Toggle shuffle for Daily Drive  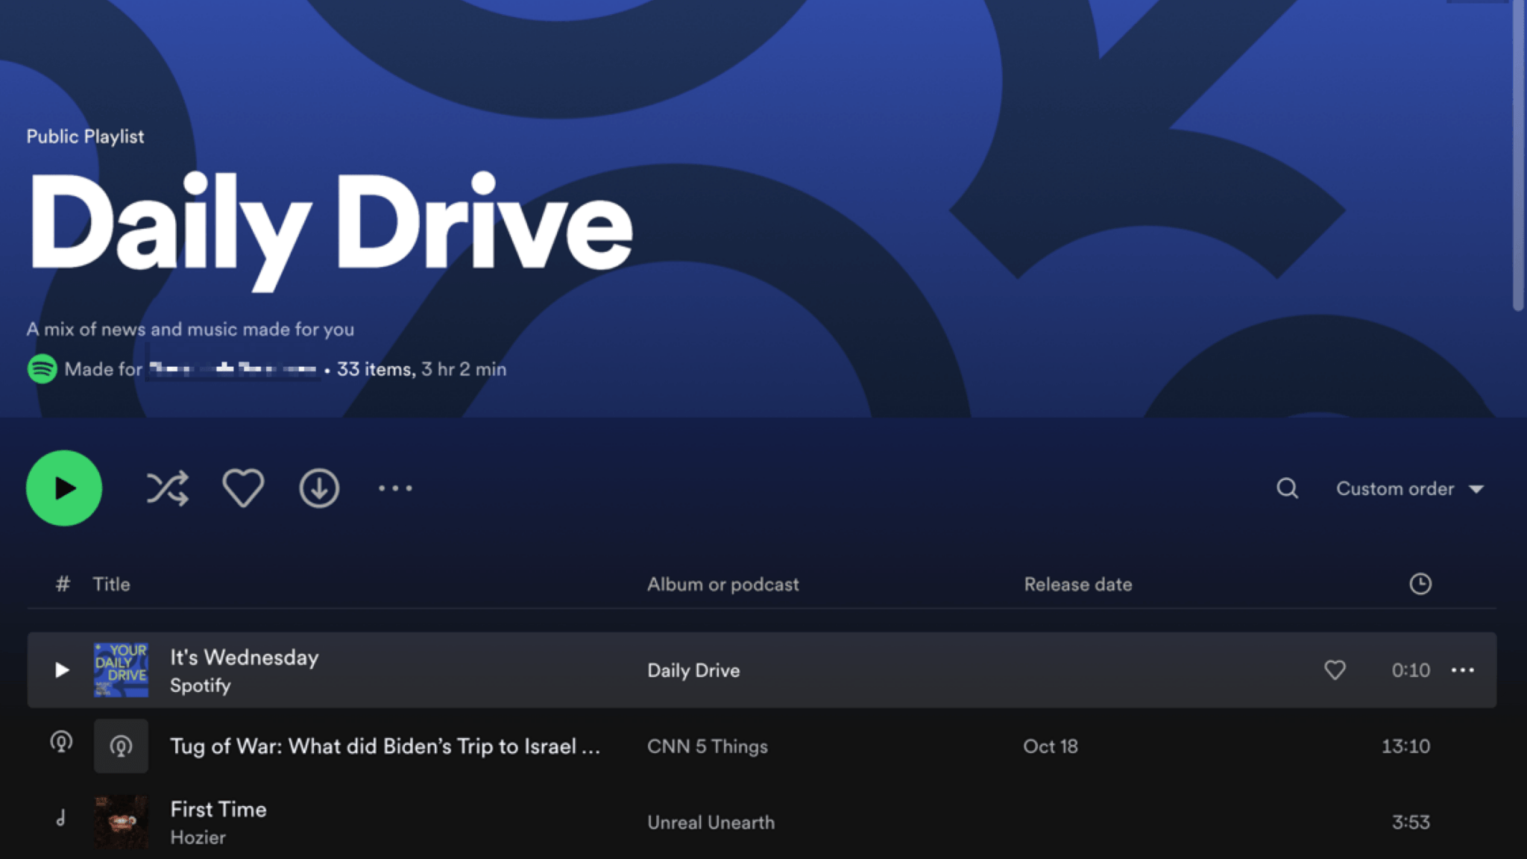click(x=167, y=488)
